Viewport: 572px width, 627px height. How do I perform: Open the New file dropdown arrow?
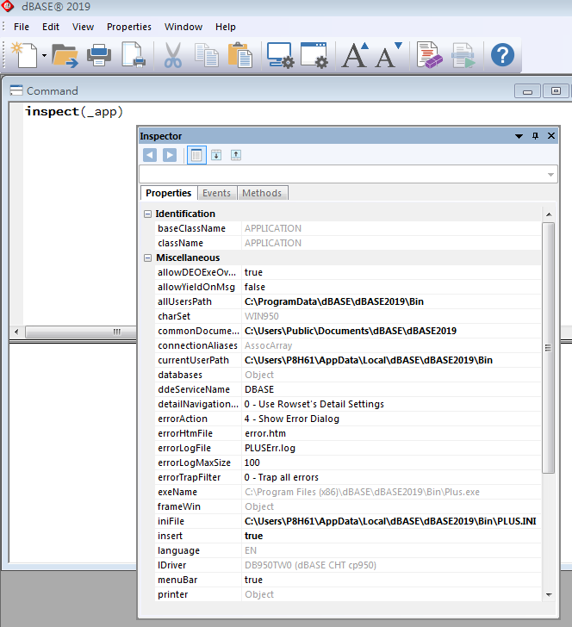44,56
